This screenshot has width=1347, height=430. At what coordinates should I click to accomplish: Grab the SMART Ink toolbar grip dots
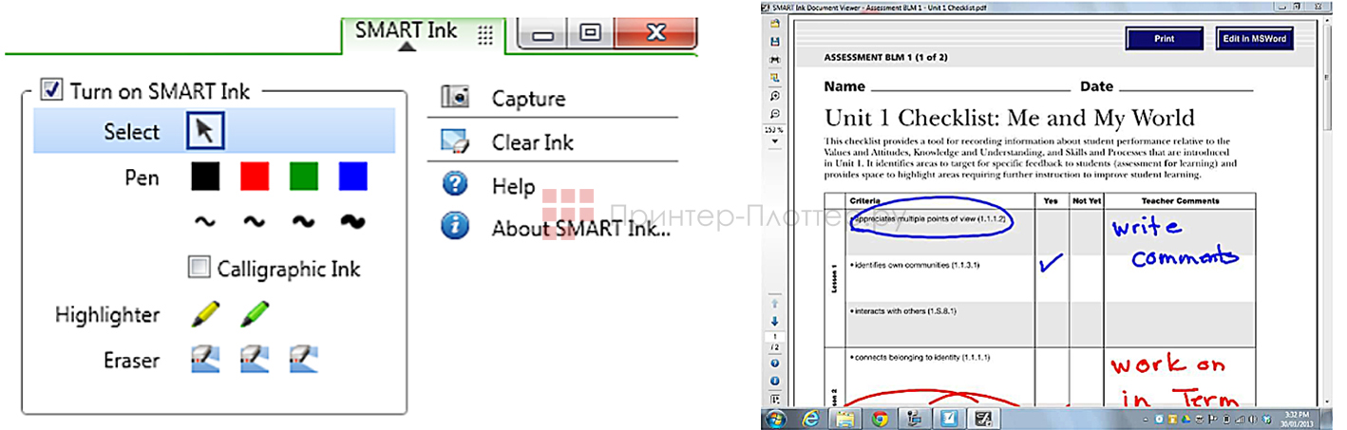(485, 34)
